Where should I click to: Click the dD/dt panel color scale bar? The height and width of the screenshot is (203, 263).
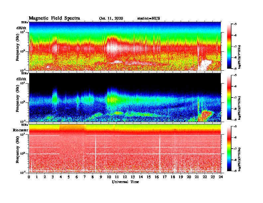[229, 98]
